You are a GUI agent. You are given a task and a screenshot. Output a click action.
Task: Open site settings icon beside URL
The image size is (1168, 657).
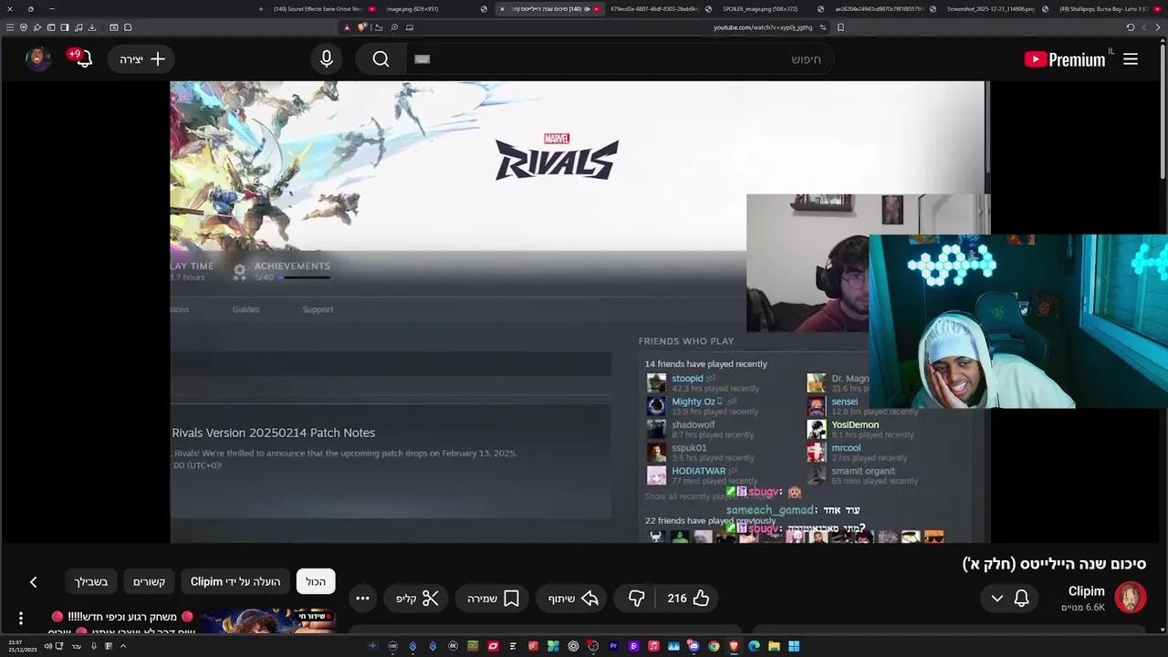[x=823, y=27]
